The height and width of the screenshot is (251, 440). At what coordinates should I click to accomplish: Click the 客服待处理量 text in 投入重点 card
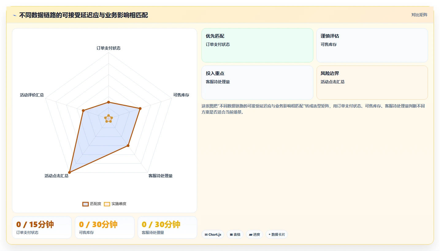[218, 82]
